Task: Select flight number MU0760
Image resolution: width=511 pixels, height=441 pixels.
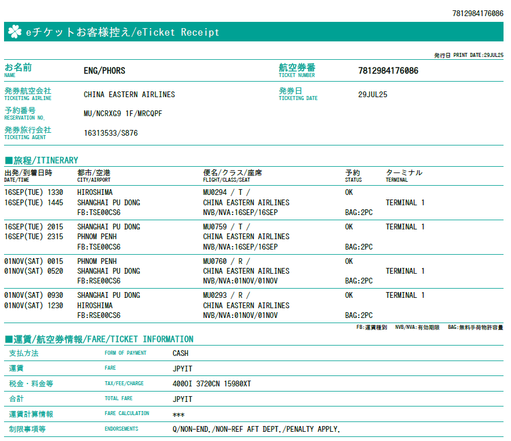Action: (x=216, y=261)
